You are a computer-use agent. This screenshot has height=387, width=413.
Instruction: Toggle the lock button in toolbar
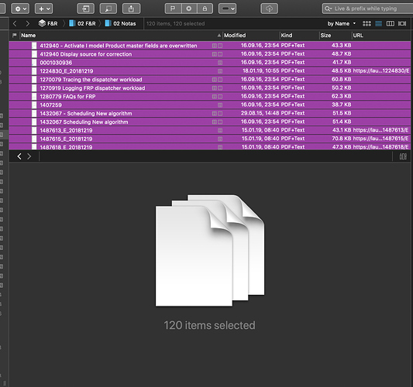205,9
